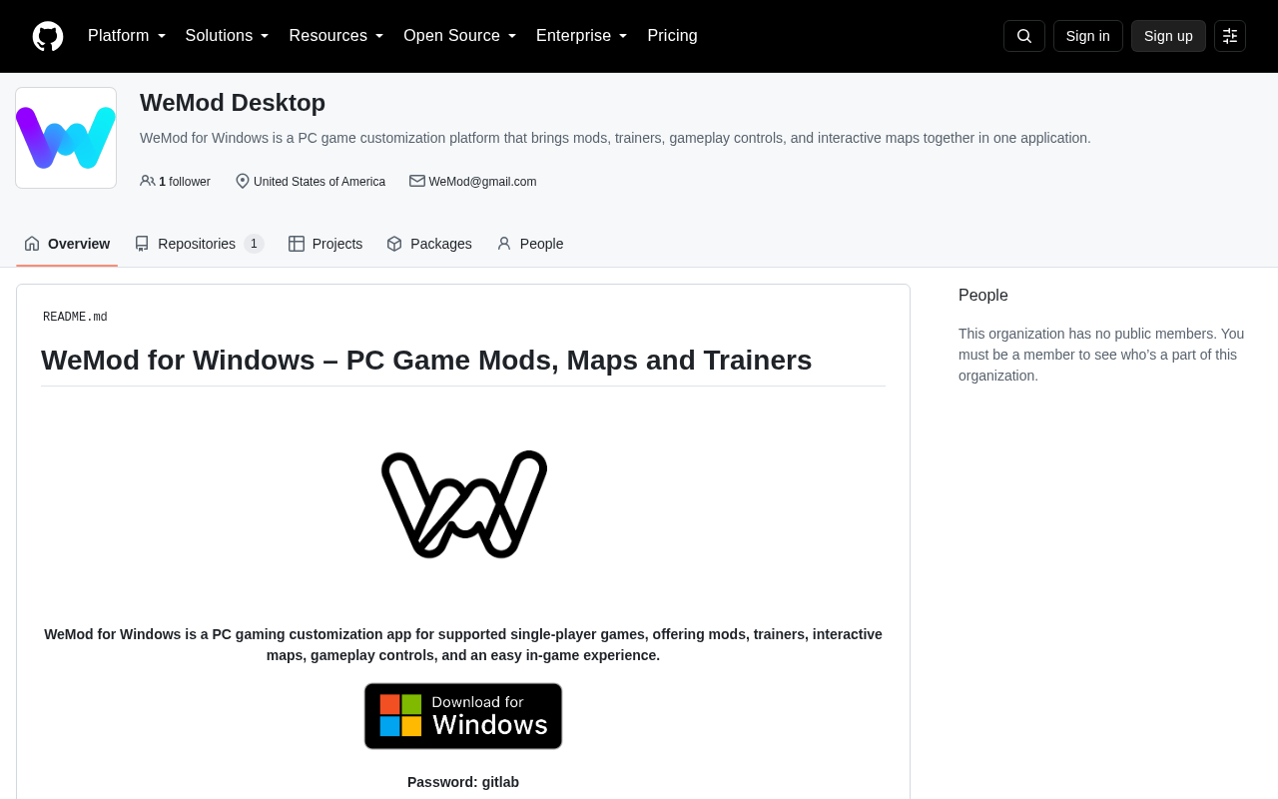
Task: Expand the Resources menu
Action: coord(336,36)
